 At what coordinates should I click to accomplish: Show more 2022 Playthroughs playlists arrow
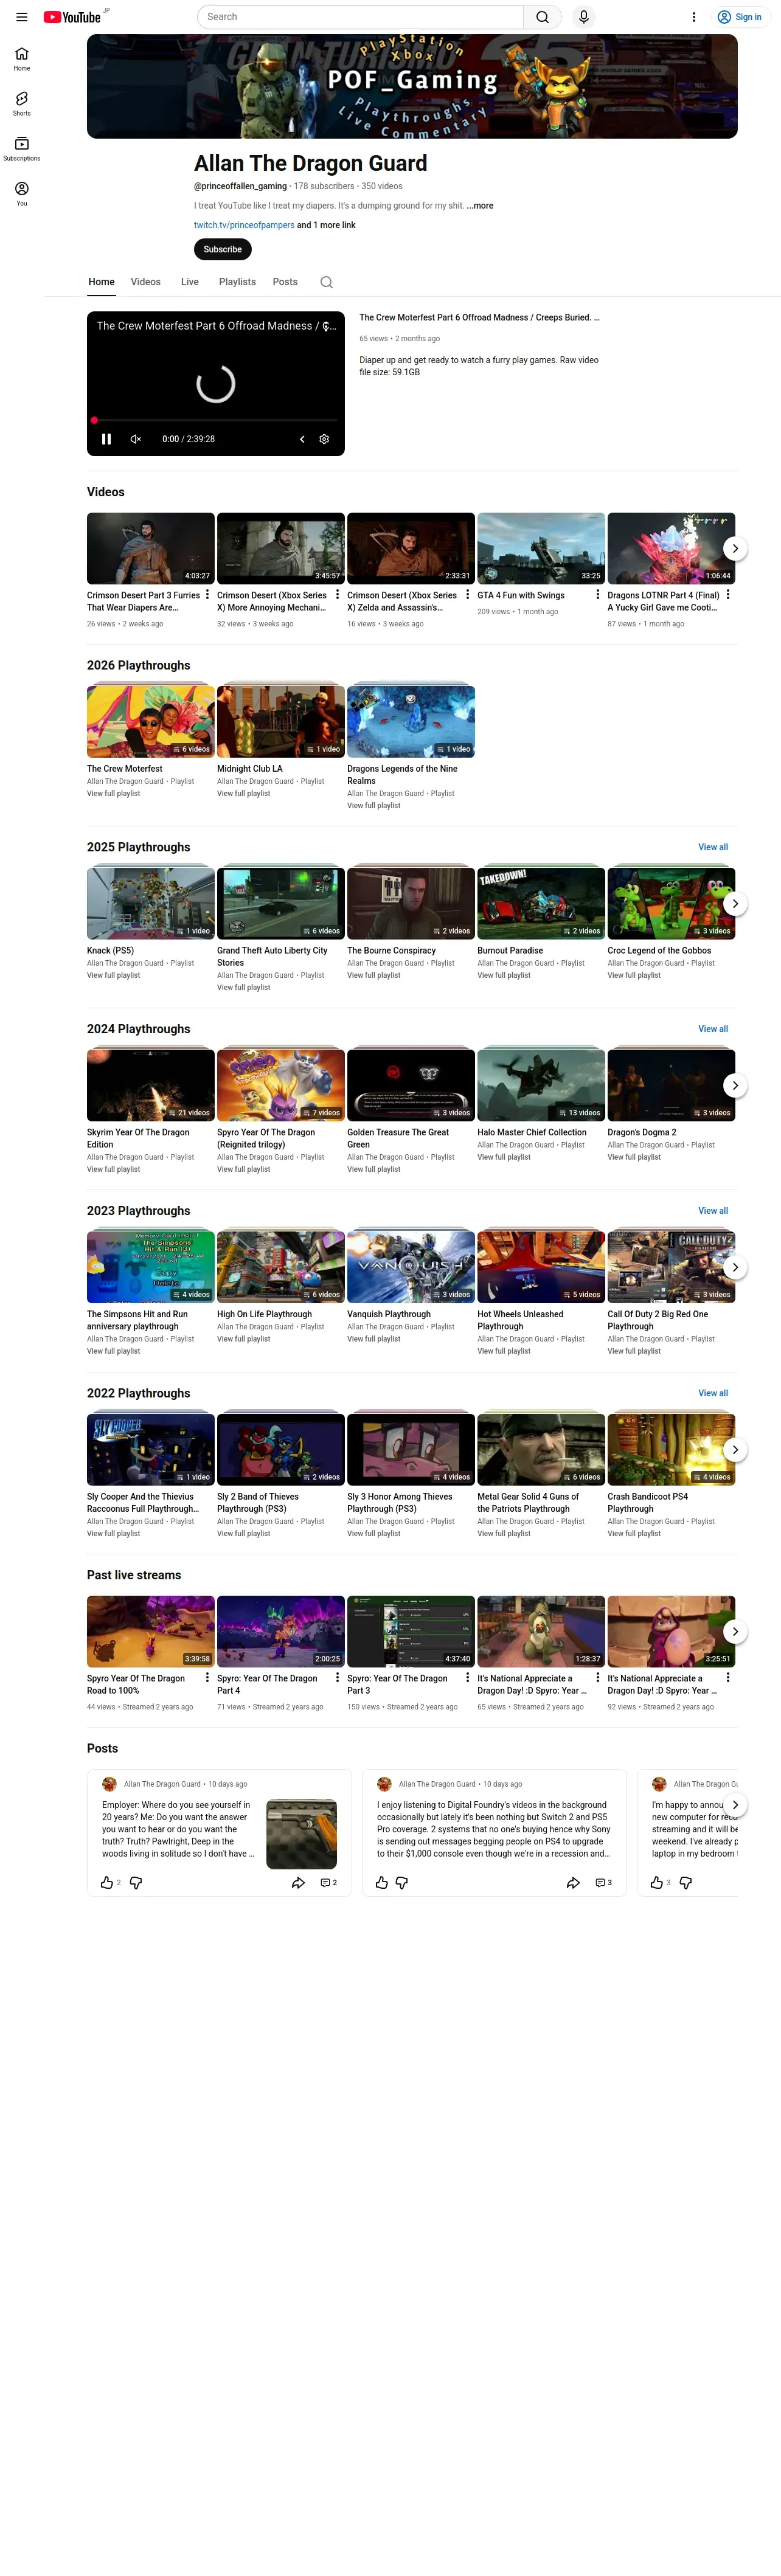coord(735,1450)
